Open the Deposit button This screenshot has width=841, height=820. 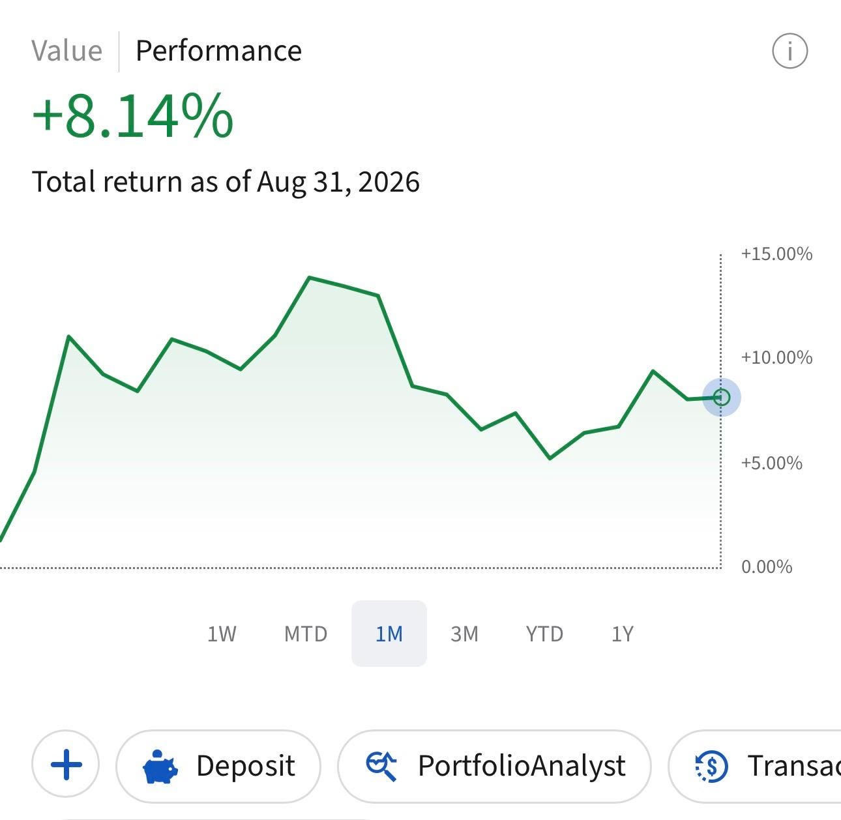[218, 766]
